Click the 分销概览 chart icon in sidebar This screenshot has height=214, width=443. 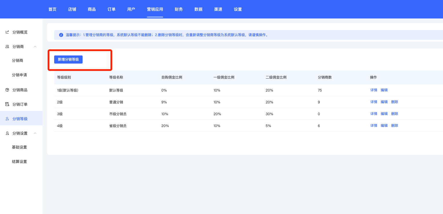coord(7,32)
